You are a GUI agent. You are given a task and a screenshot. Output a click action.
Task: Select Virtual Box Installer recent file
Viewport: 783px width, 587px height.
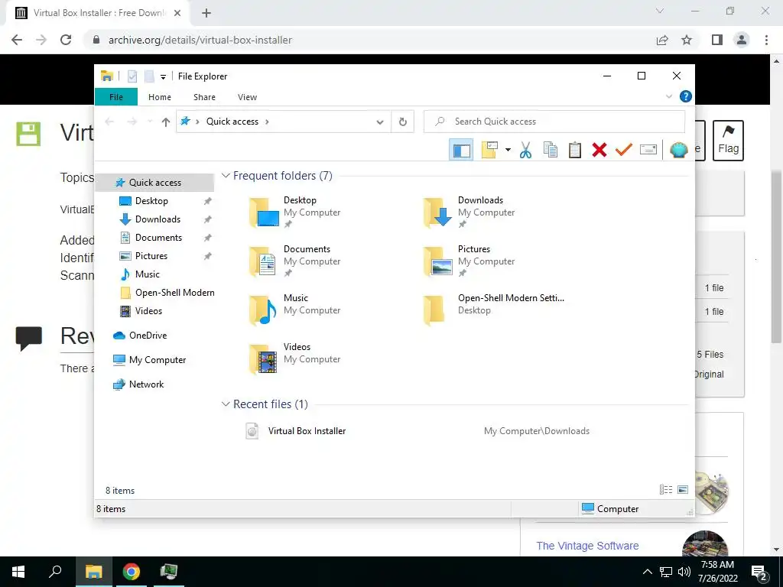click(307, 431)
